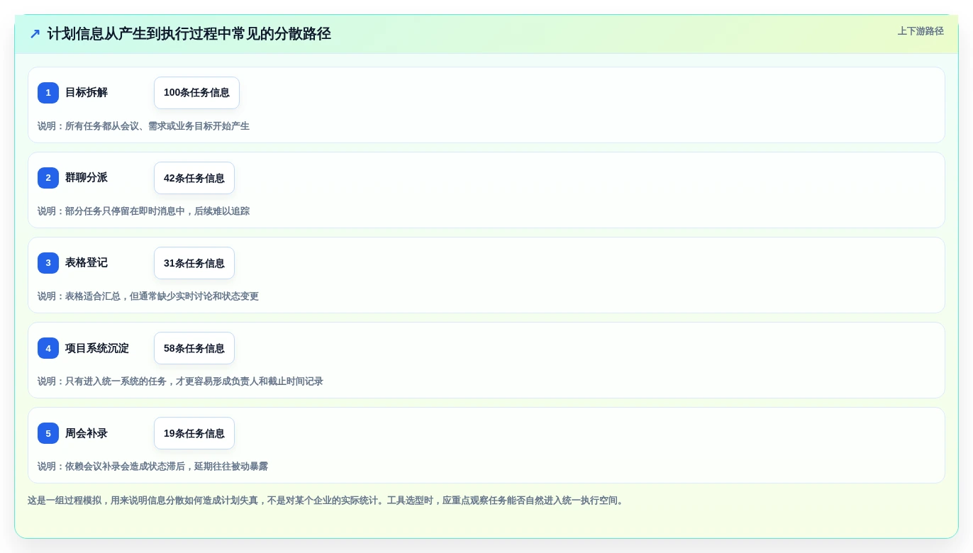Click description 所有任务都从会议、需求或业务目标开始产生
Image resolution: width=973 pixels, height=553 pixels.
[x=157, y=126]
